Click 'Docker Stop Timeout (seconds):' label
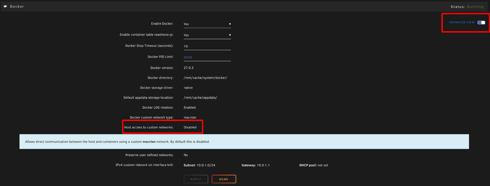Viewport: 490px width, 186px height. (149, 46)
